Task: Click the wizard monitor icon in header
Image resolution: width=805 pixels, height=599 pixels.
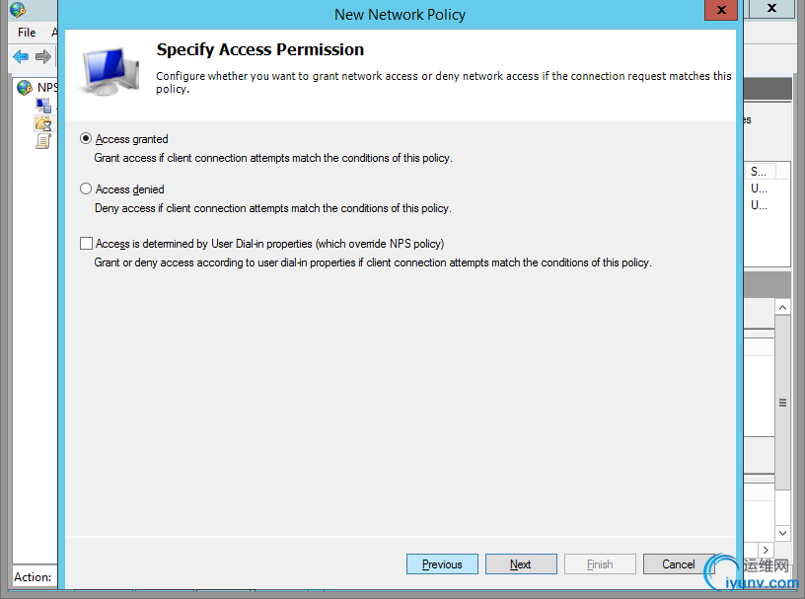Action: coord(111,66)
